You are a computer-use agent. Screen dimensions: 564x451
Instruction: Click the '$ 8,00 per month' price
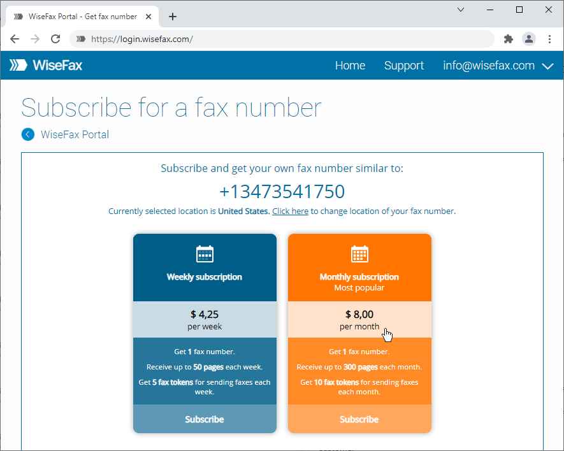click(359, 320)
